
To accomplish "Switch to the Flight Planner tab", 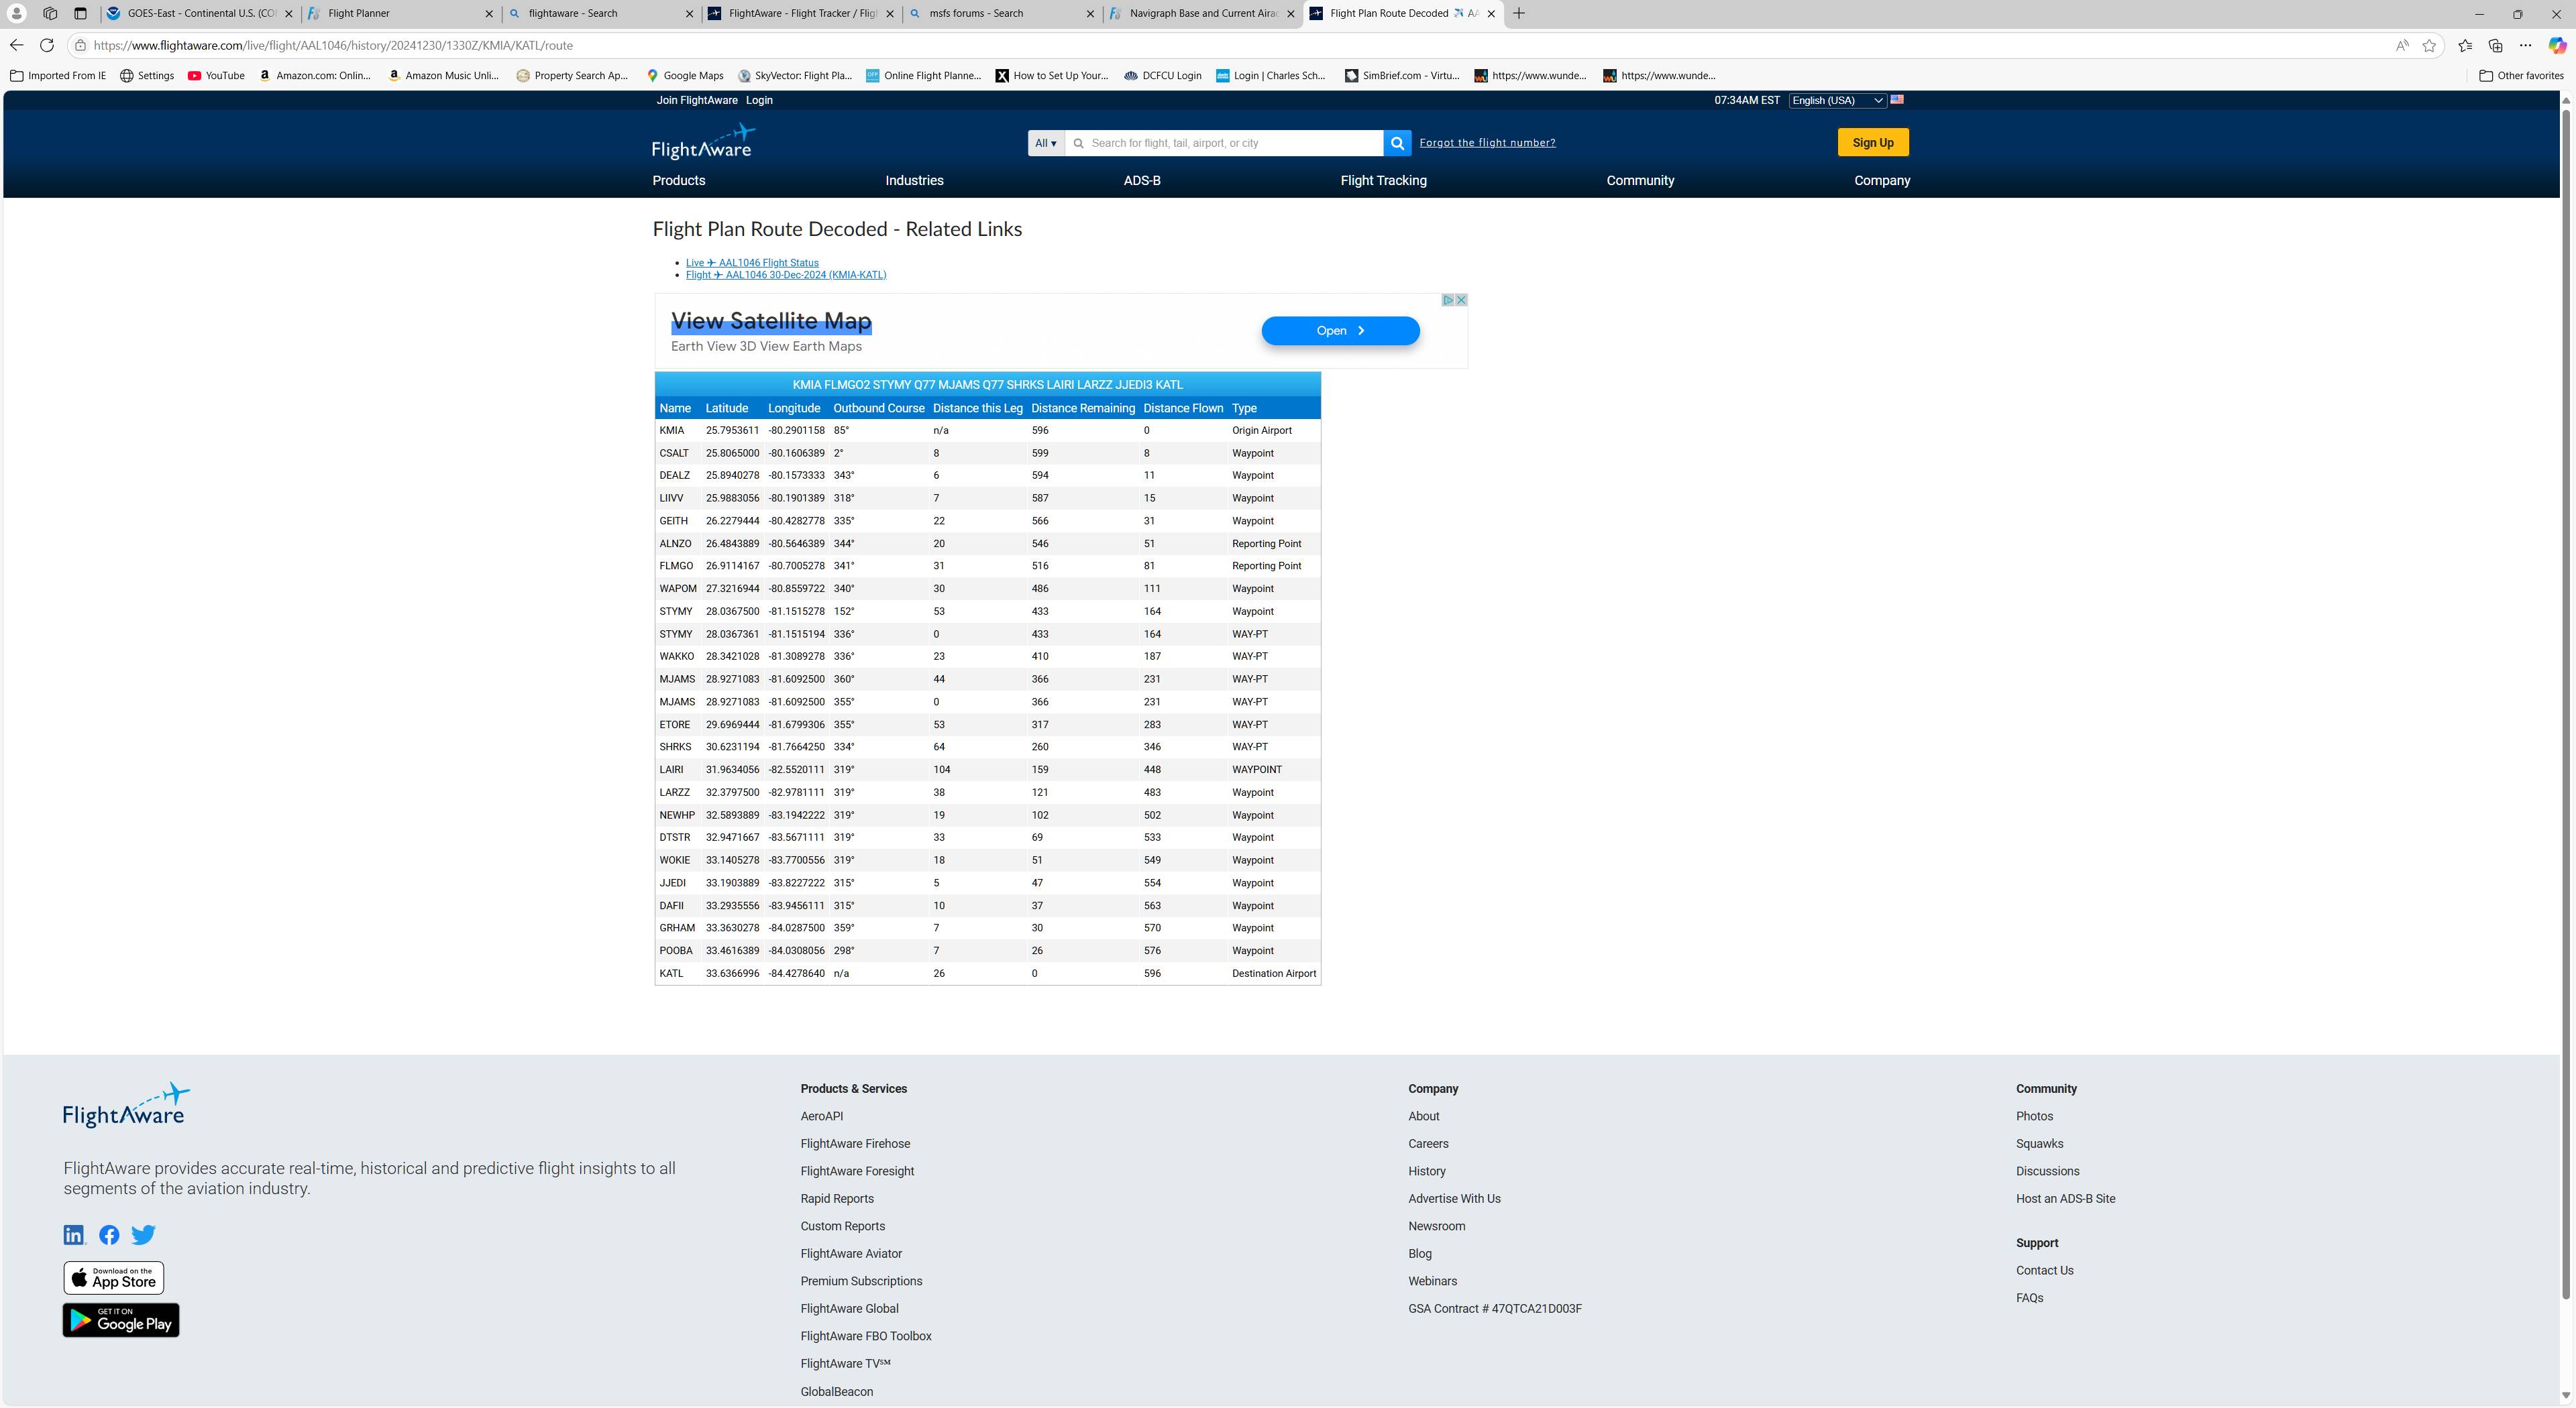I will [400, 13].
